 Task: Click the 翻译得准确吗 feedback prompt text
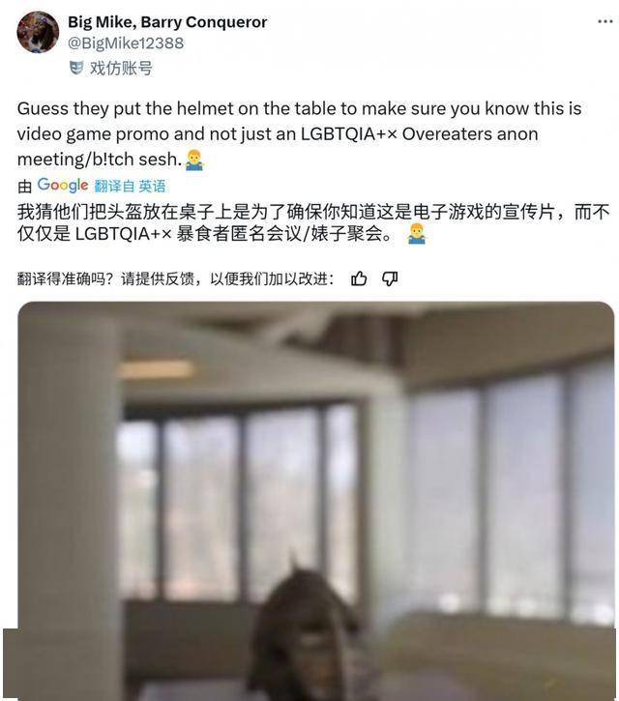pos(175,278)
